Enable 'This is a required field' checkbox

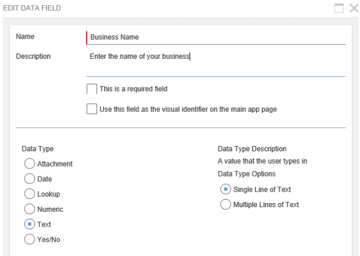[92, 89]
